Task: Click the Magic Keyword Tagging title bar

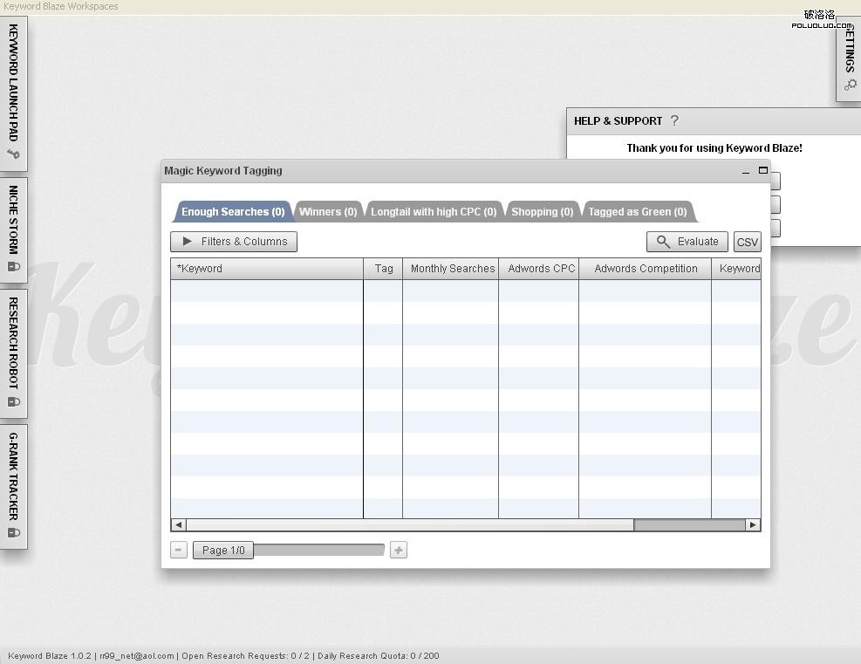Action: tap(466, 171)
